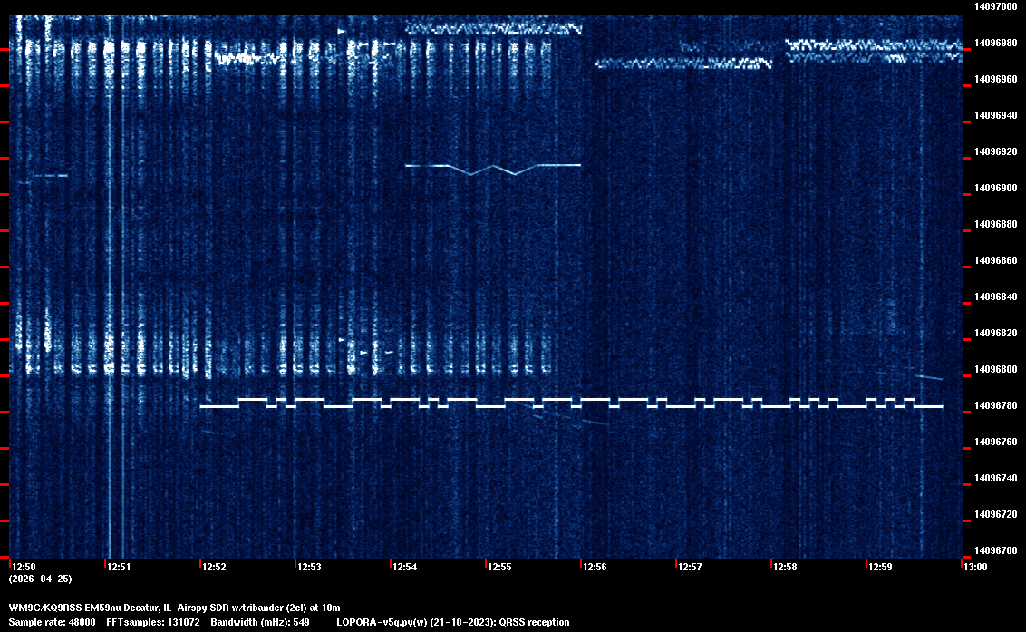Click the 13:00 end time label
This screenshot has height=632, width=1026.
[x=975, y=568]
